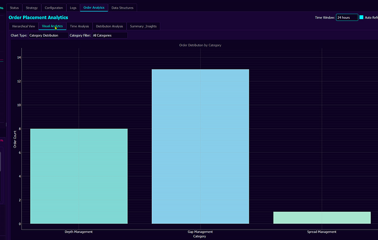Image resolution: width=378 pixels, height=240 pixels.
Task: Show the Distribution Analysis sub-tab
Action: tap(109, 26)
